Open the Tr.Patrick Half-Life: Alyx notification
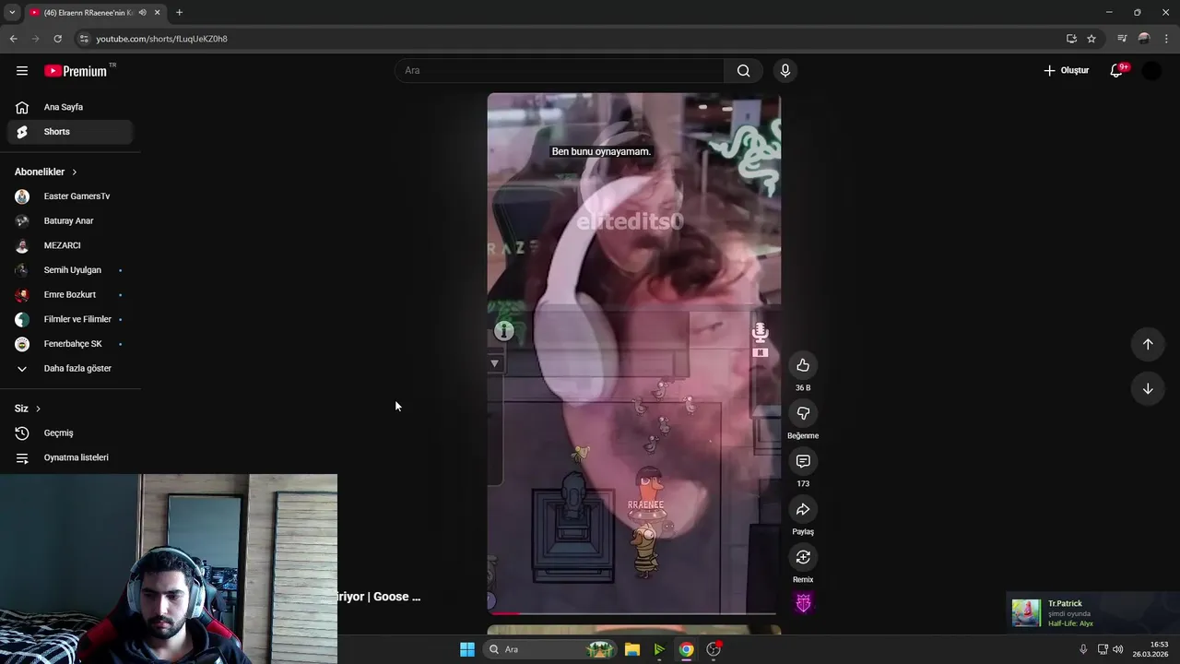 coord(1091,613)
